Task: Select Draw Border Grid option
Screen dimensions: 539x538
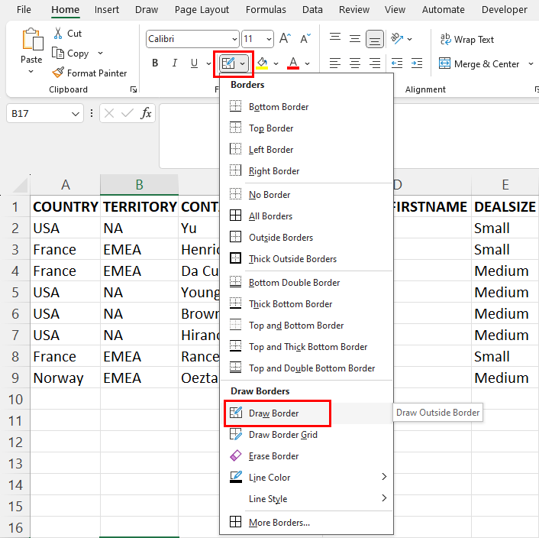Action: 306,434
